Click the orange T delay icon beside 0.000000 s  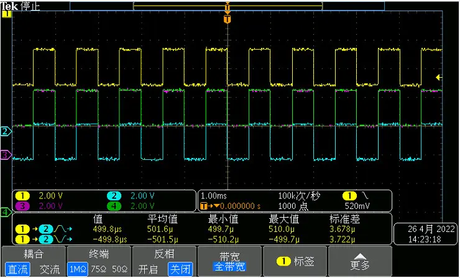click(x=209, y=206)
